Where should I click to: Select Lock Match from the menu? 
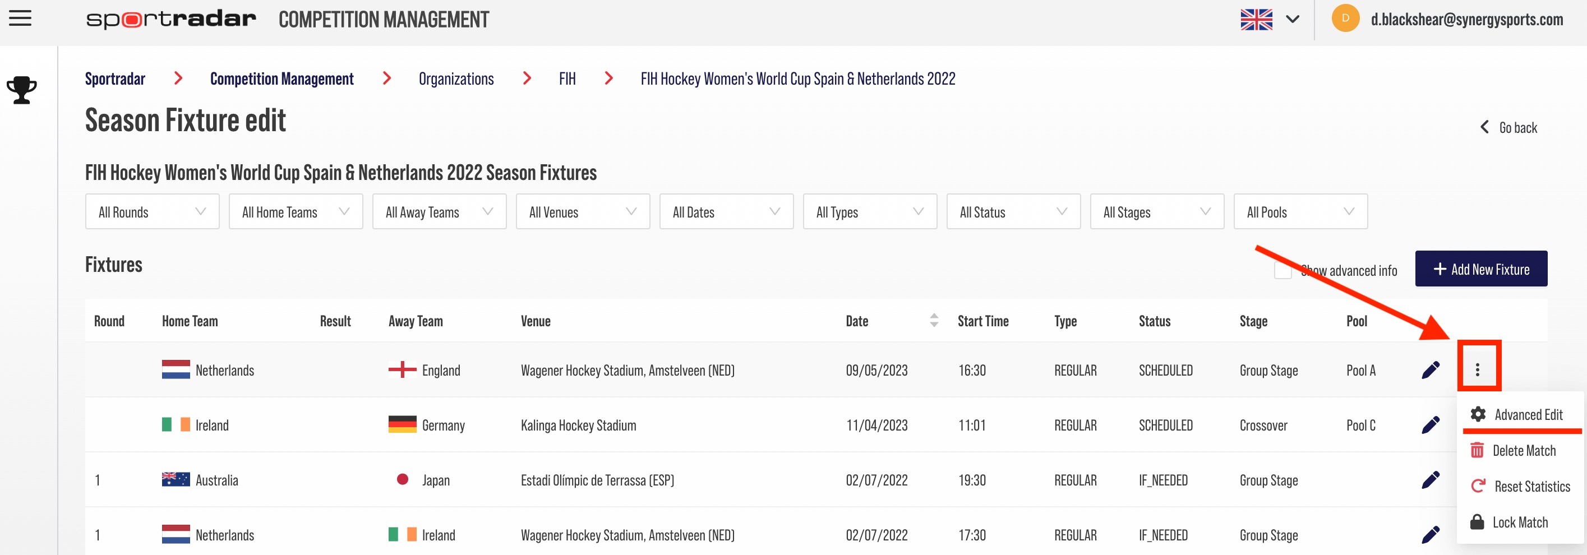pos(1520,522)
